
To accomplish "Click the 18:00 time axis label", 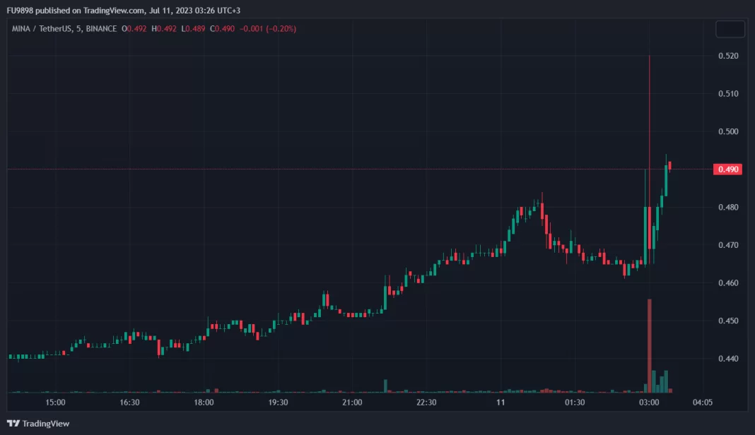I will coord(204,403).
